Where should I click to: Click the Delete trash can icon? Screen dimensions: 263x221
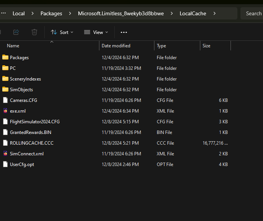pos(34,32)
